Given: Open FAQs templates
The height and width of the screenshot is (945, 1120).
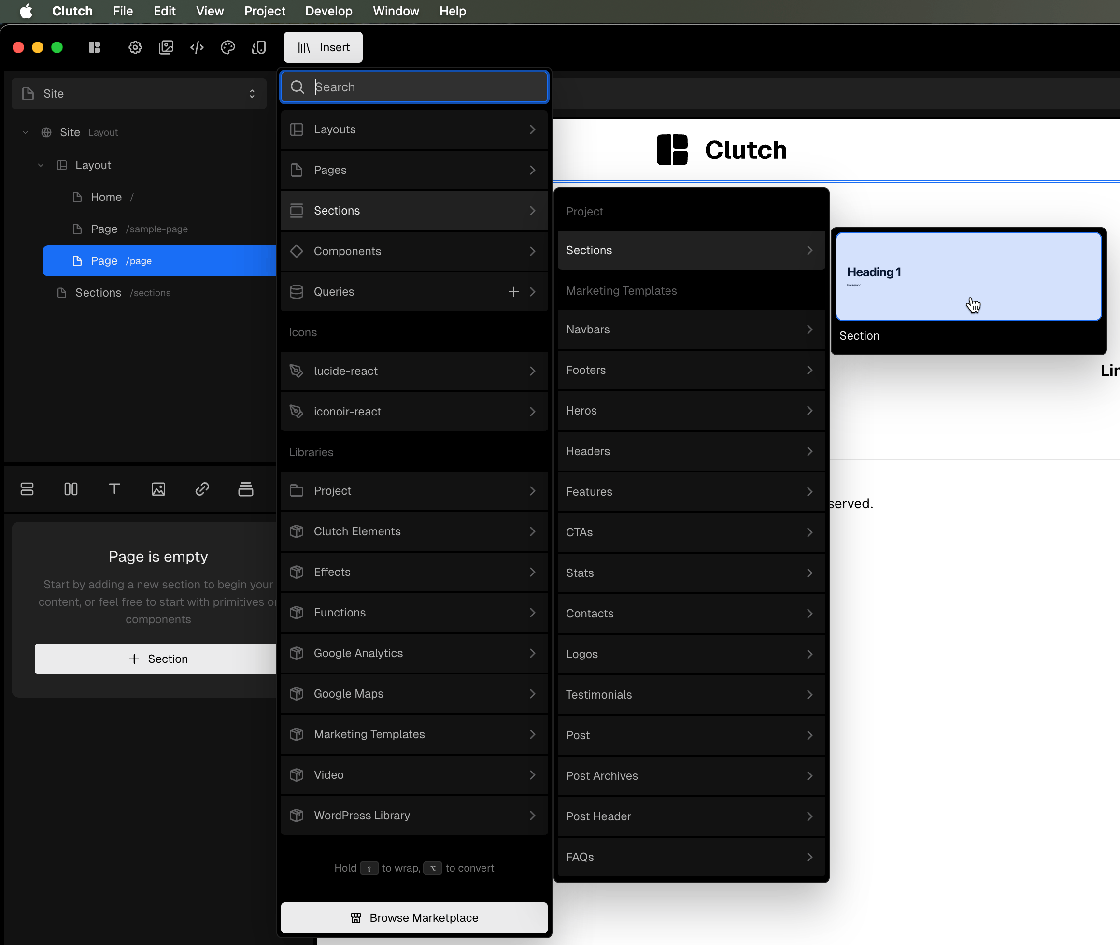Looking at the screenshot, I should [691, 857].
